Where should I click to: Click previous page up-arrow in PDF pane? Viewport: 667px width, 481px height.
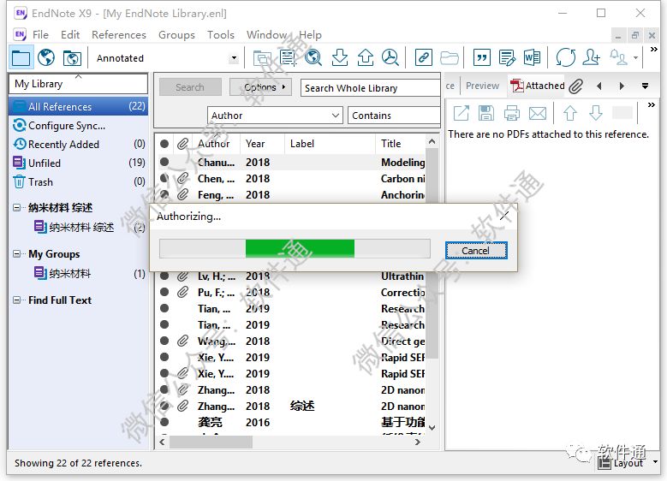click(570, 113)
